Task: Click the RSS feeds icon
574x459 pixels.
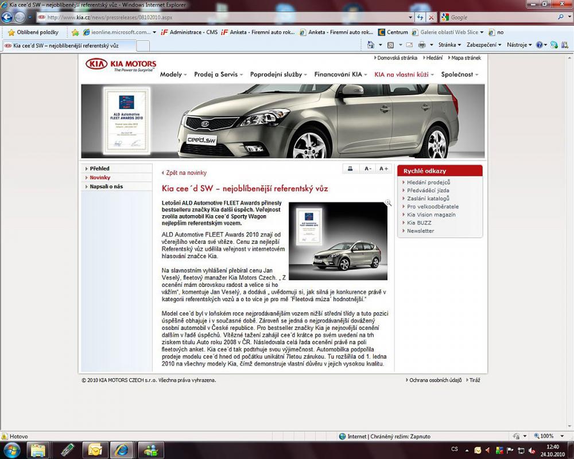Action: pyautogui.click(x=390, y=45)
